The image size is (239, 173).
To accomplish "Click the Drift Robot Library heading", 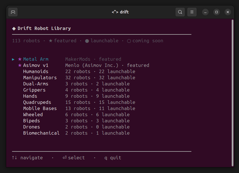I will tap(44, 29).
